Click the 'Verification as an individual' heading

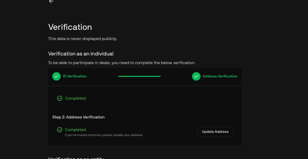click(81, 54)
